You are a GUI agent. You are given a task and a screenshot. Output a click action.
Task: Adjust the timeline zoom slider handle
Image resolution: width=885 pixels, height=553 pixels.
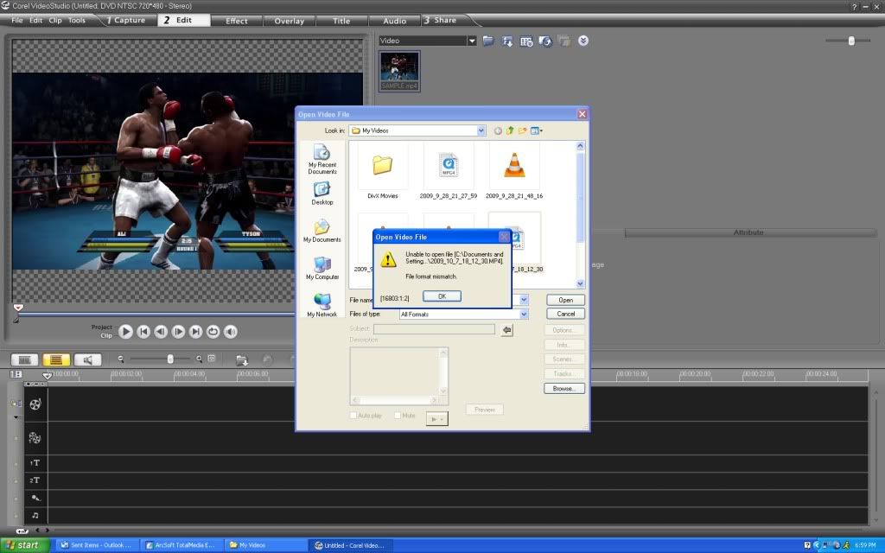point(170,359)
